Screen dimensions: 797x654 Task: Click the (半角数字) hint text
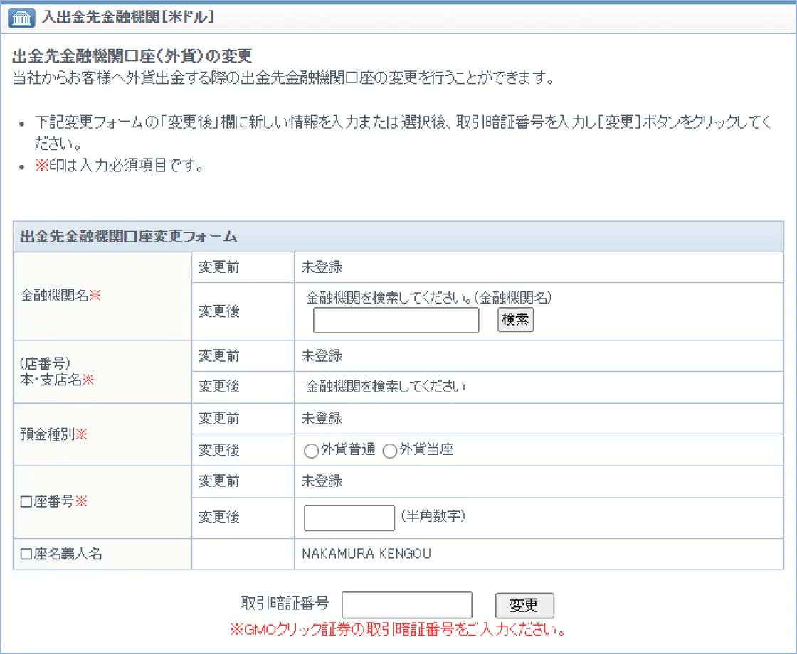click(433, 516)
